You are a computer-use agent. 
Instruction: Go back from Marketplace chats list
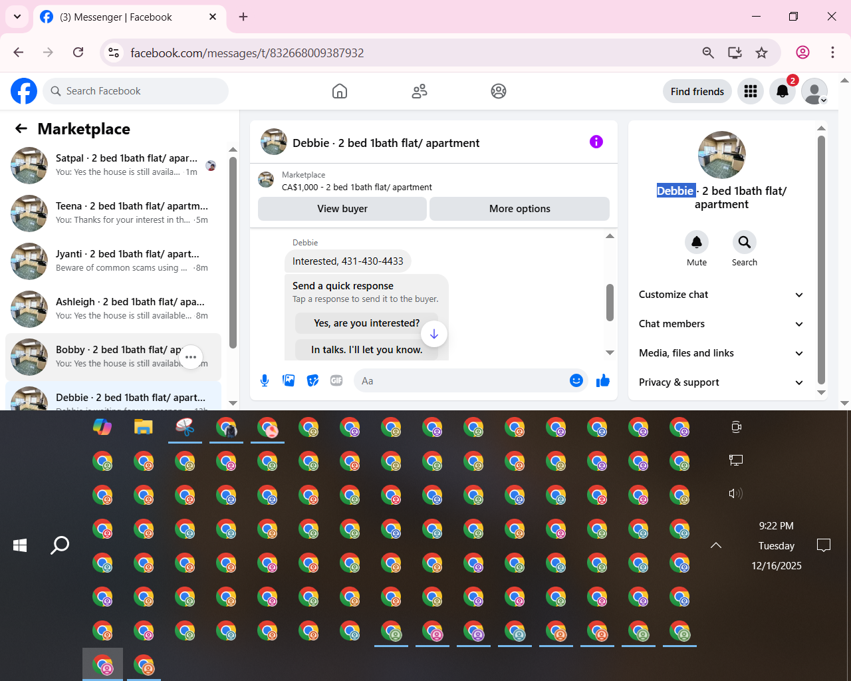tap(21, 128)
